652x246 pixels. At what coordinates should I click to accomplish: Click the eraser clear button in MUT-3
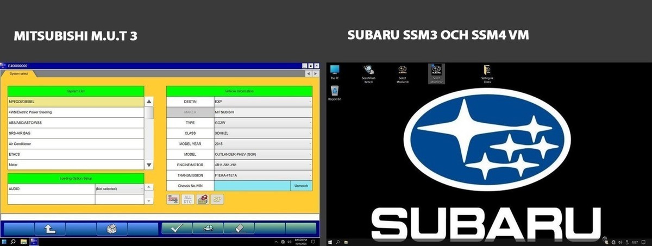[239, 228]
